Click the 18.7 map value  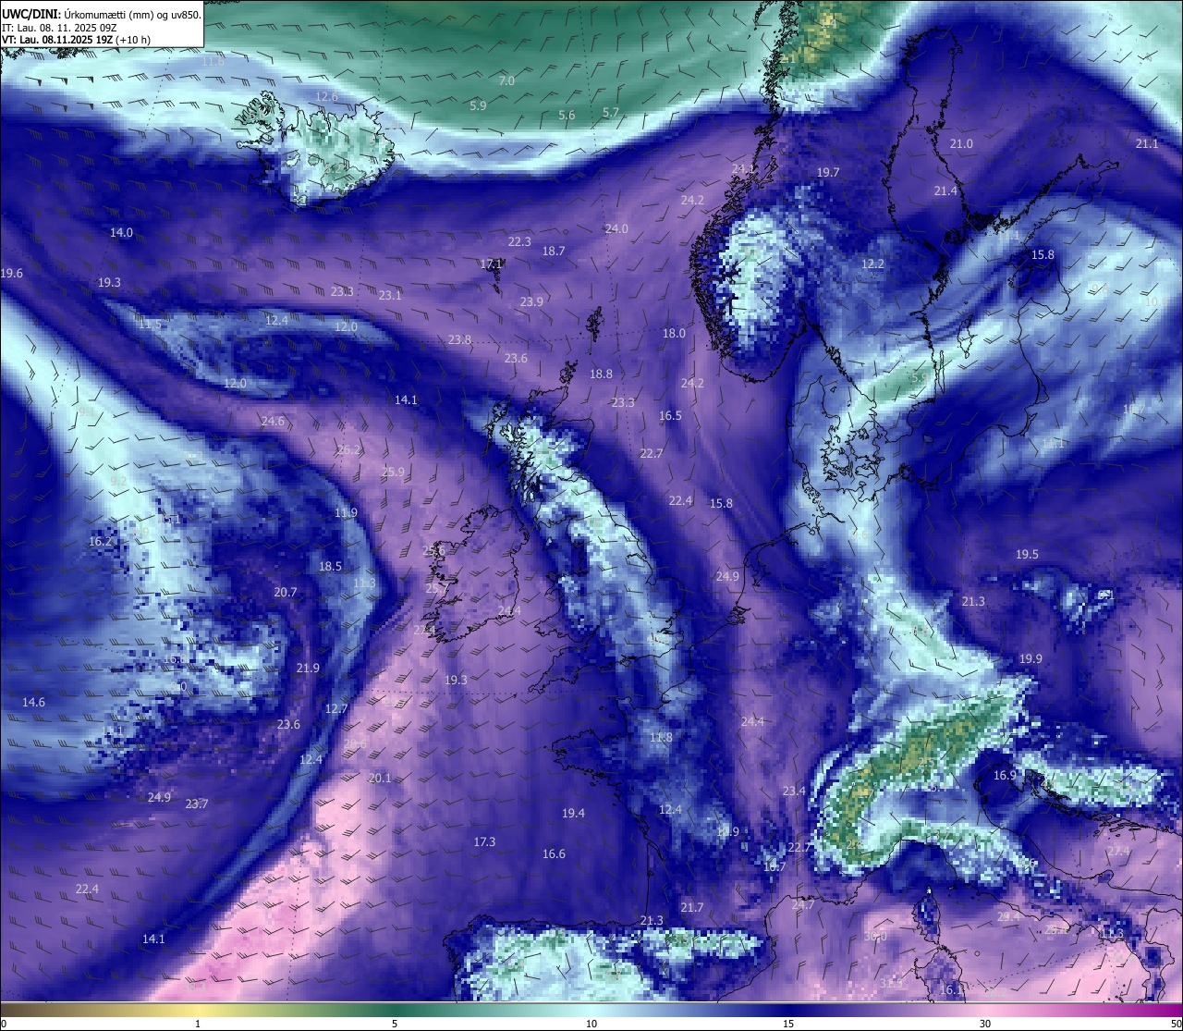[x=554, y=252]
